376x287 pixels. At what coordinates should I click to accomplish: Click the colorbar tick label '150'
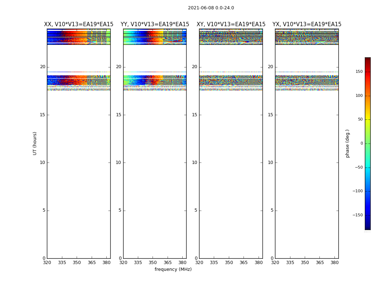coord(359,71)
